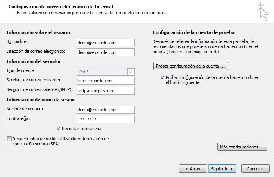The image size is (274, 177).
Task: Click the Servidor de correo saliente SMTP field
Action: point(106,91)
